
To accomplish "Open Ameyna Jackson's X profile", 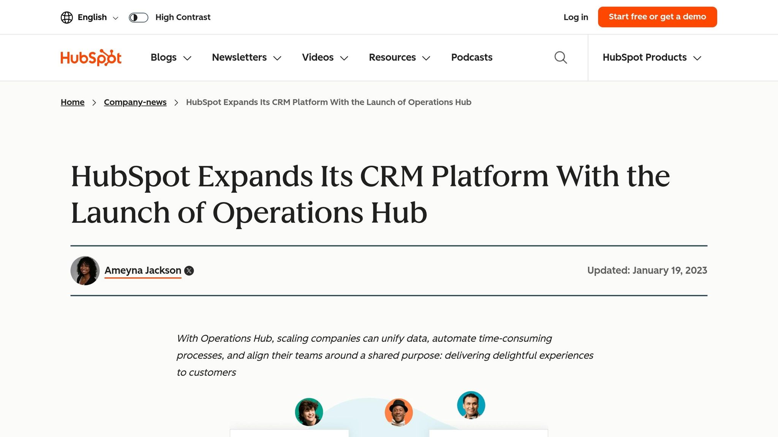I will [189, 270].
